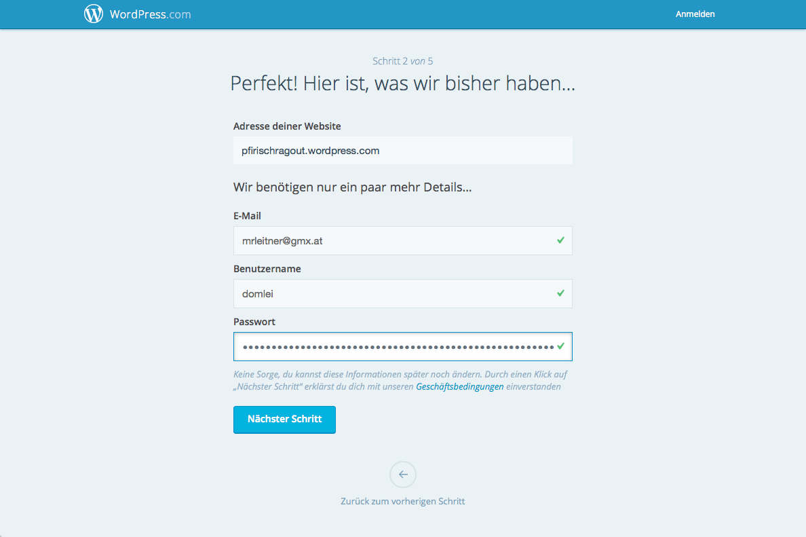Click the round back arrow icon
The width and height of the screenshot is (806, 537).
[x=403, y=475]
